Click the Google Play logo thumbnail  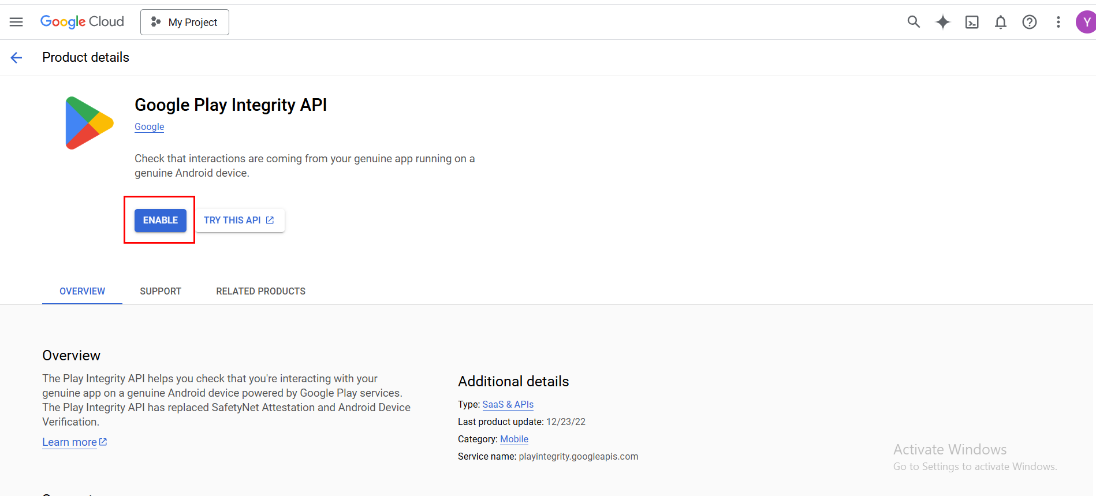pyautogui.click(x=89, y=123)
